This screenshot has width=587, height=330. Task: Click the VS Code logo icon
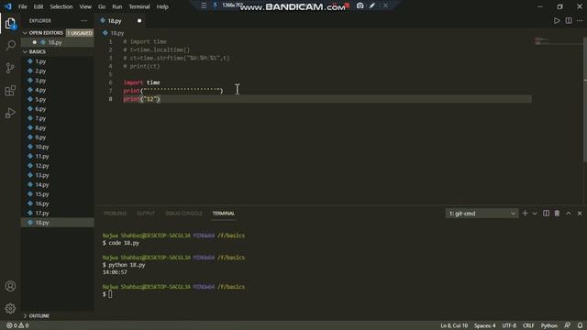(x=8, y=6)
